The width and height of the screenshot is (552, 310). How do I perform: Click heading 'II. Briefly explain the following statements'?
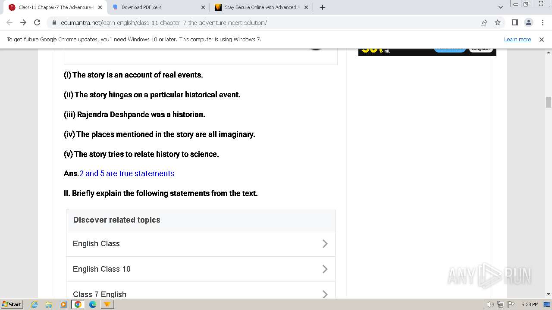click(161, 193)
